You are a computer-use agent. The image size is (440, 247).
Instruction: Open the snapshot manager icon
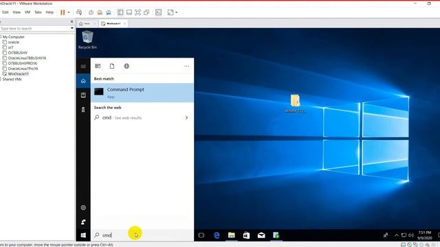pyautogui.click(x=109, y=12)
